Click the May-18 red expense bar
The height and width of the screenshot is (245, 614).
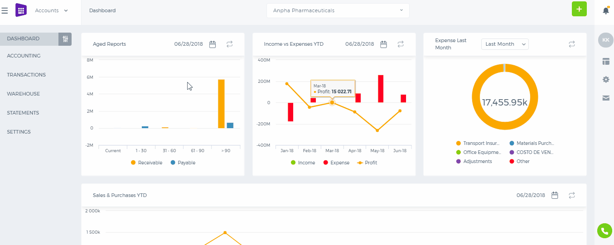coord(381,89)
